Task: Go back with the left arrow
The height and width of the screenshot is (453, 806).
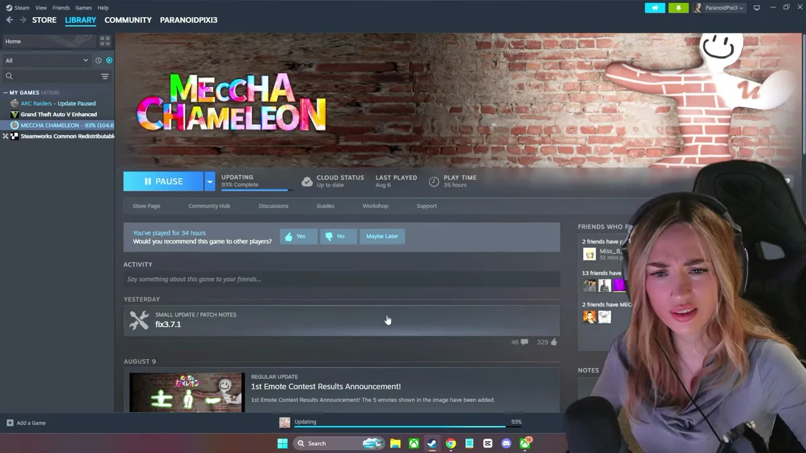Action: [9, 20]
